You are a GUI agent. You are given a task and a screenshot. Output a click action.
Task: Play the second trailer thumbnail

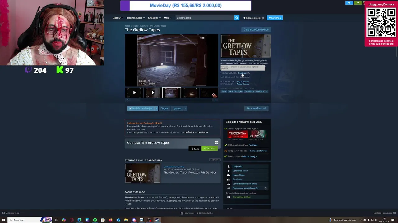[x=153, y=93]
